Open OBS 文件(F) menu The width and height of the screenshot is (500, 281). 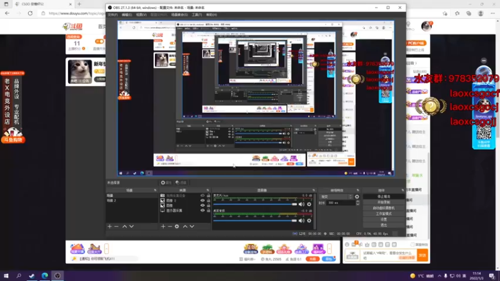point(112,14)
